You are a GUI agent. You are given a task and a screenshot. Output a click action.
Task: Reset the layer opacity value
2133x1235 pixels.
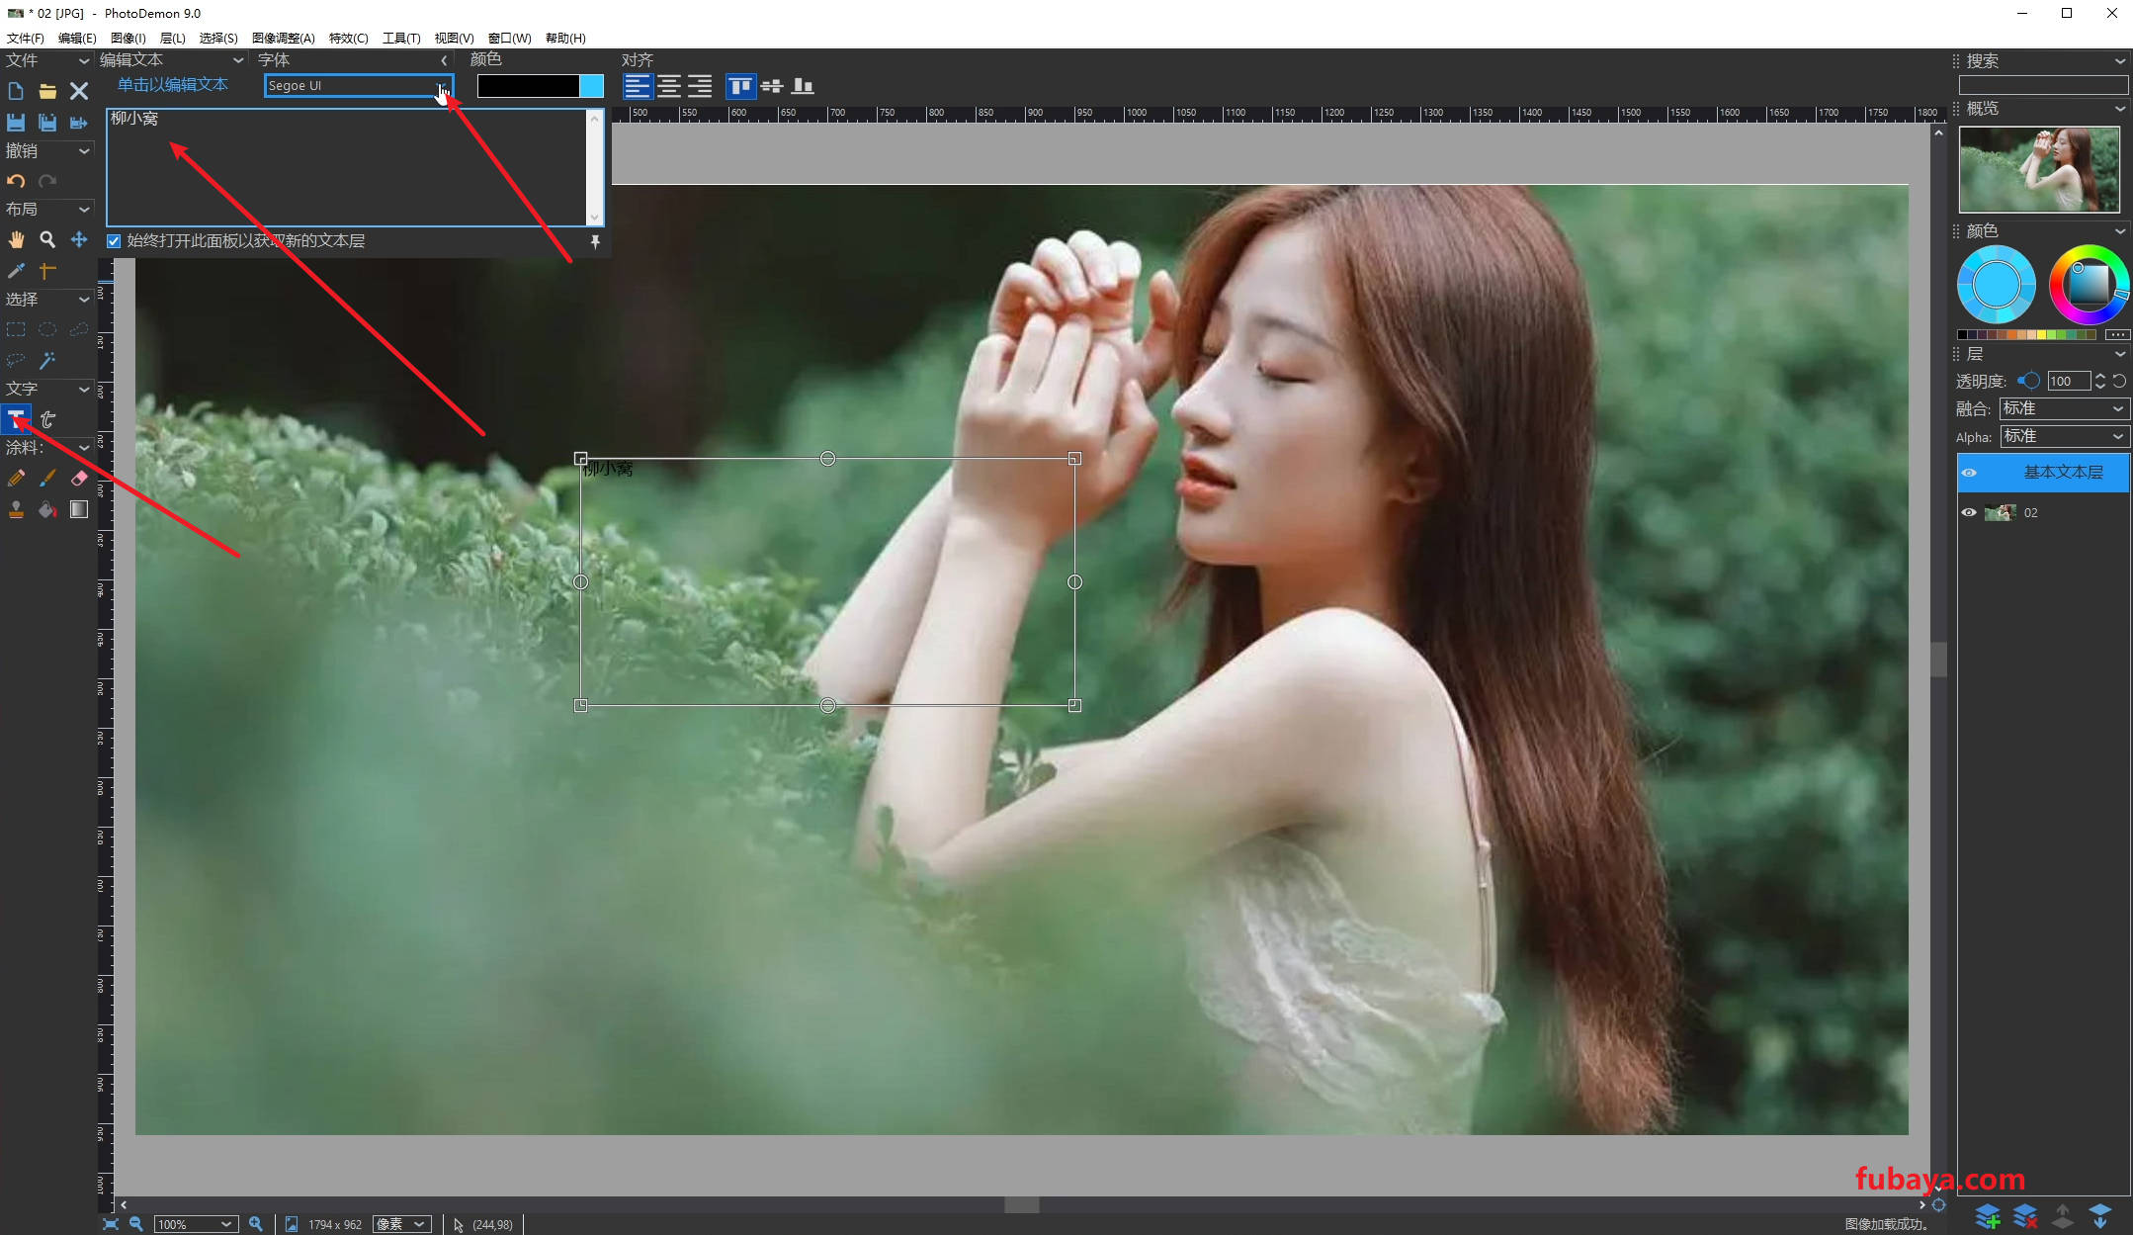coord(2119,381)
